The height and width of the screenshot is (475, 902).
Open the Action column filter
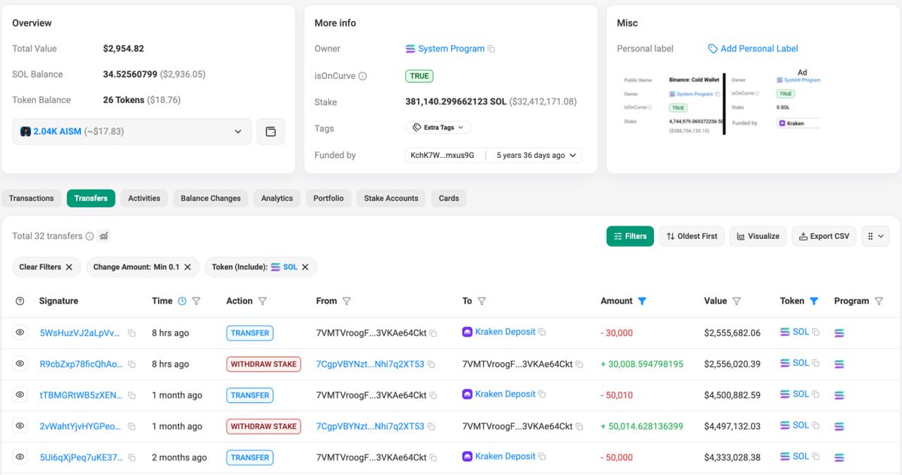pyautogui.click(x=262, y=301)
